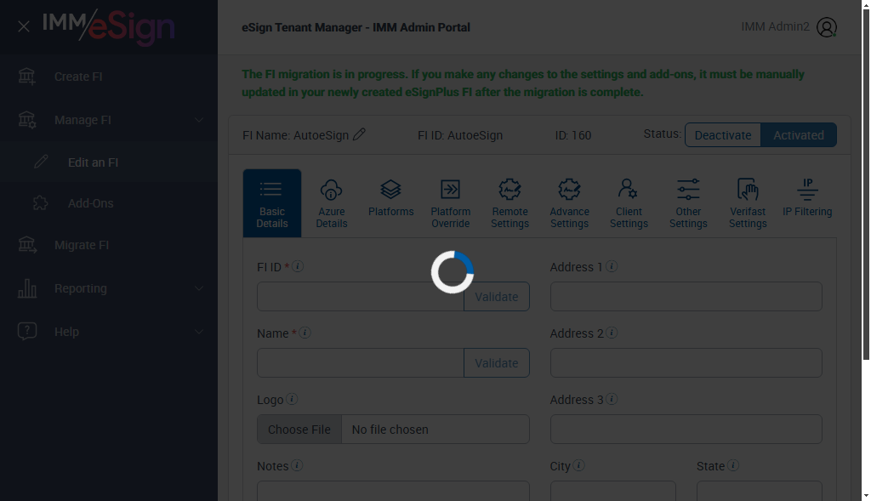Show info tooltip for Address 2
The image size is (871, 501).
[612, 333]
